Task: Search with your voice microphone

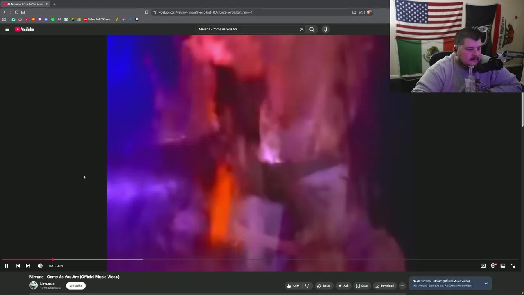Action: point(325,29)
